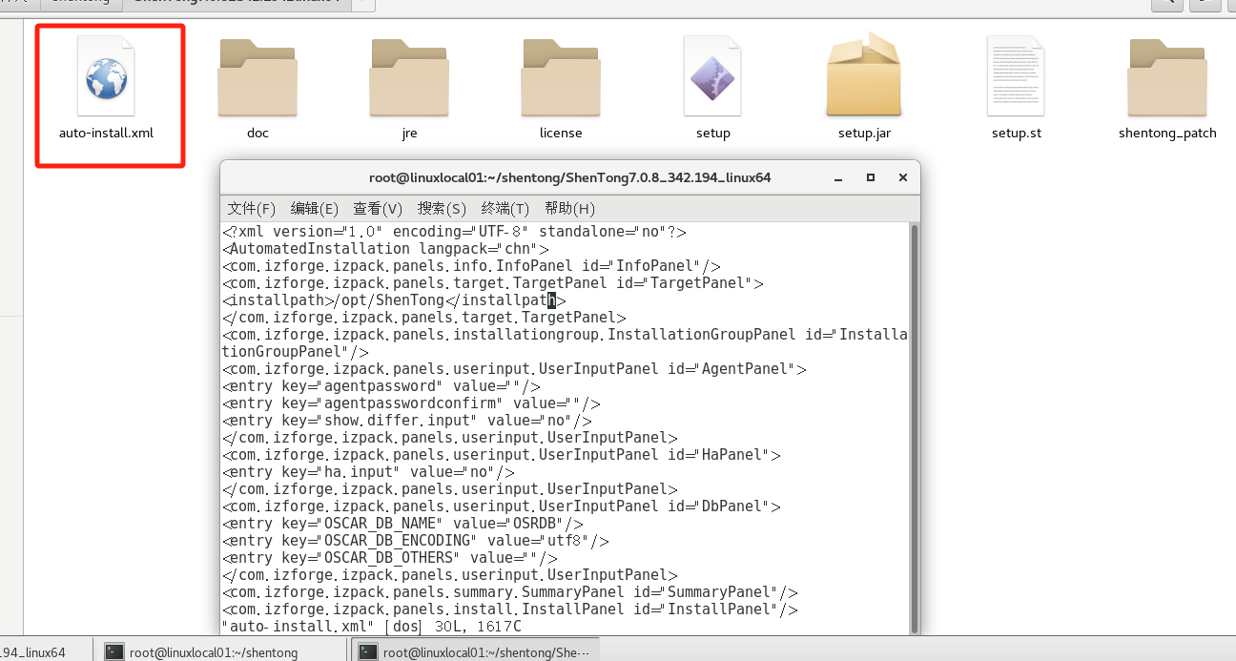This screenshot has width=1236, height=661.
Task: Click the show.differ.input entry line
Action: (x=407, y=421)
